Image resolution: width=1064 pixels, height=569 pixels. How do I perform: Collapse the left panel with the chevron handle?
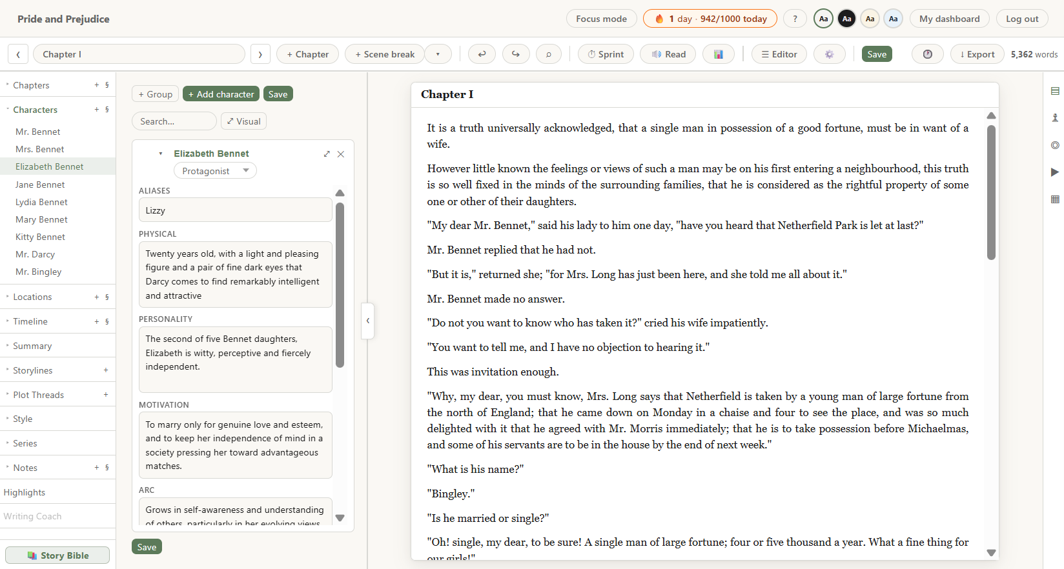coord(368,321)
